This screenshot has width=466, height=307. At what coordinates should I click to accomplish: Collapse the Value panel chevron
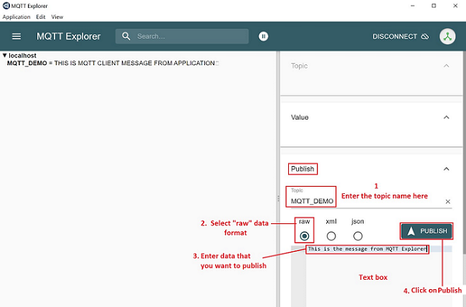click(x=447, y=117)
